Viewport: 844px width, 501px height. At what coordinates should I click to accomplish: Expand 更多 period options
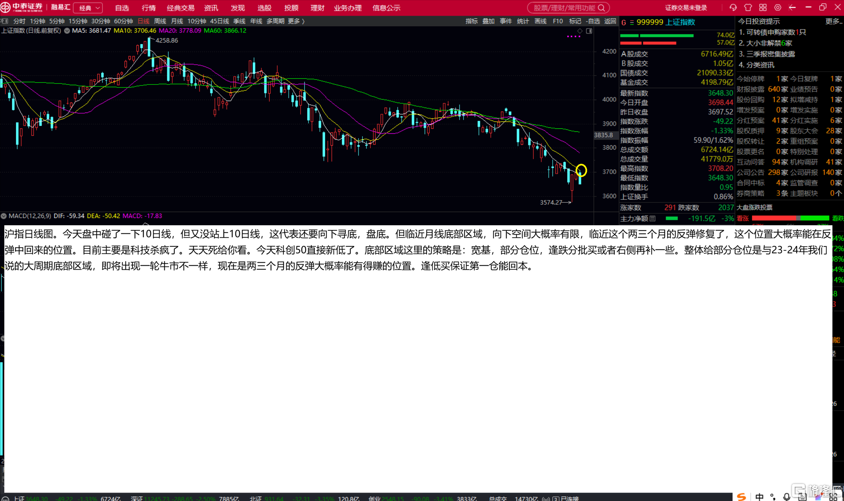(x=296, y=21)
